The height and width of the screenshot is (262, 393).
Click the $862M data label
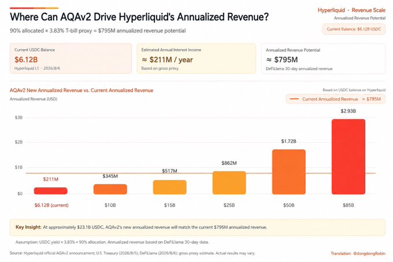pyautogui.click(x=229, y=163)
